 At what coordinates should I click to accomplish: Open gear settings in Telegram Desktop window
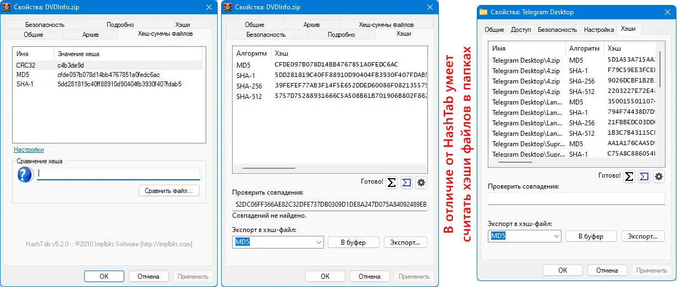(x=659, y=176)
